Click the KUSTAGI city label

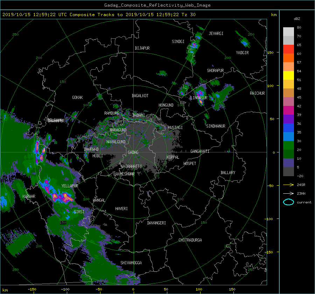(x=175, y=128)
